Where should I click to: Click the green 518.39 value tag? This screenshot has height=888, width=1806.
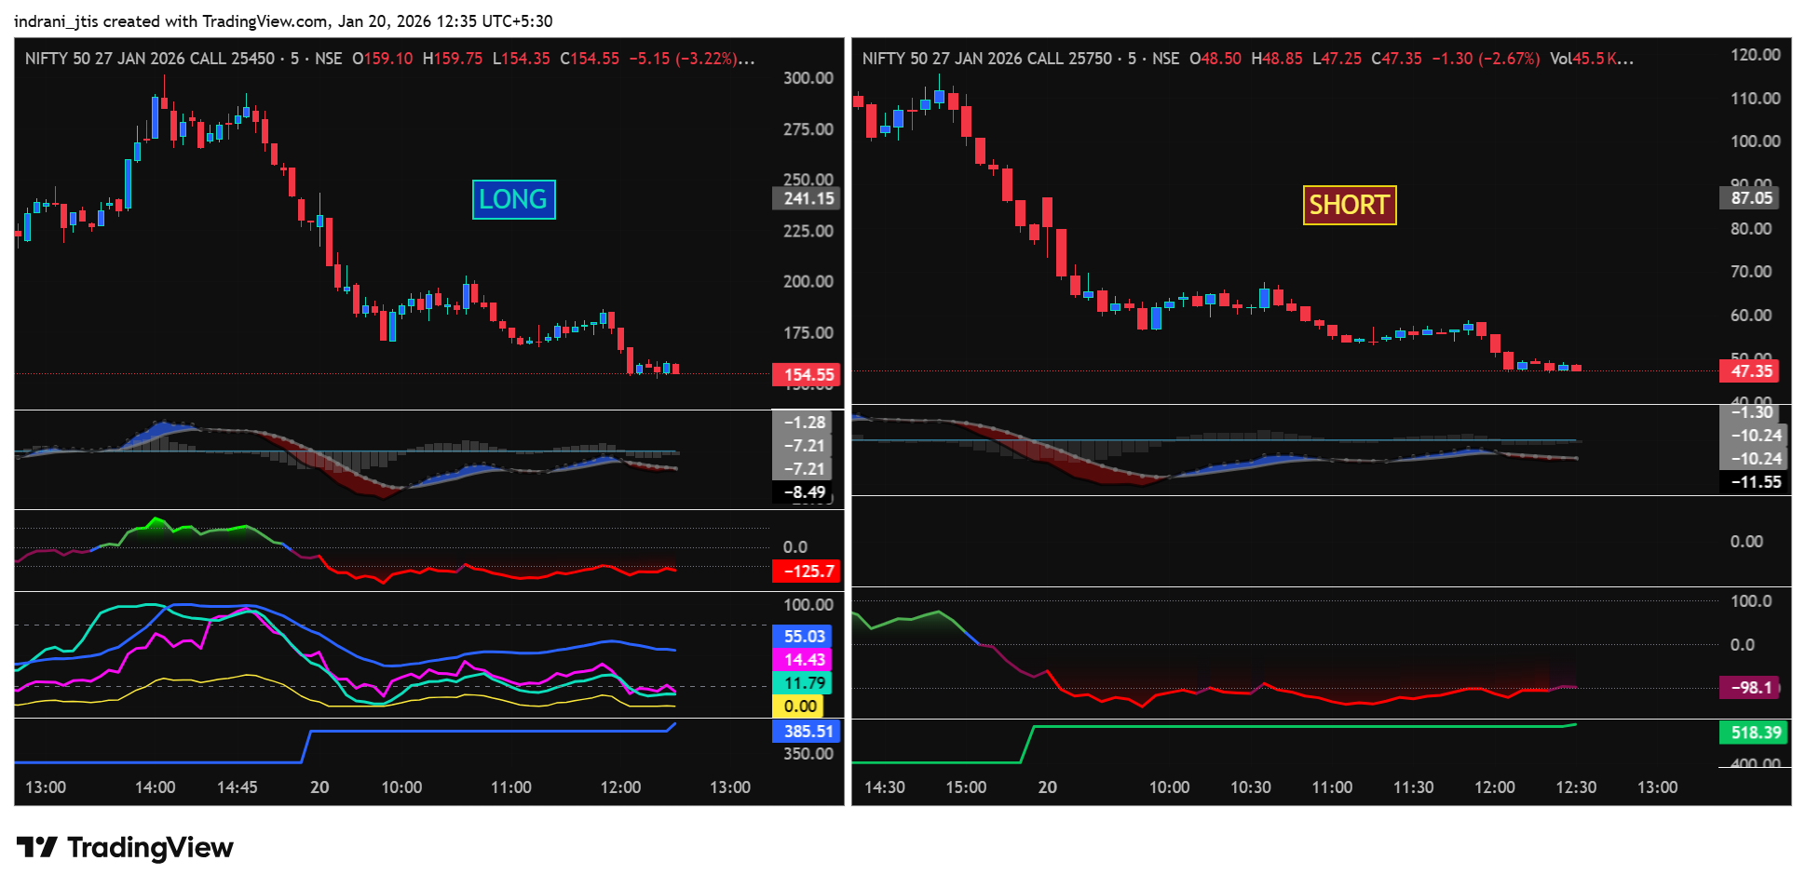(1755, 732)
